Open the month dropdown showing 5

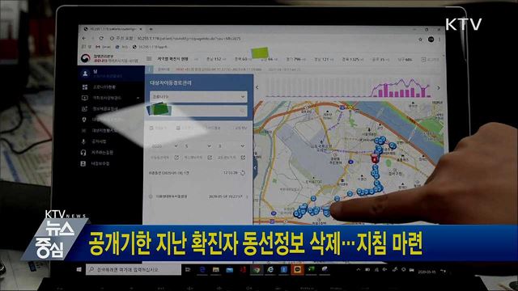(x=197, y=145)
